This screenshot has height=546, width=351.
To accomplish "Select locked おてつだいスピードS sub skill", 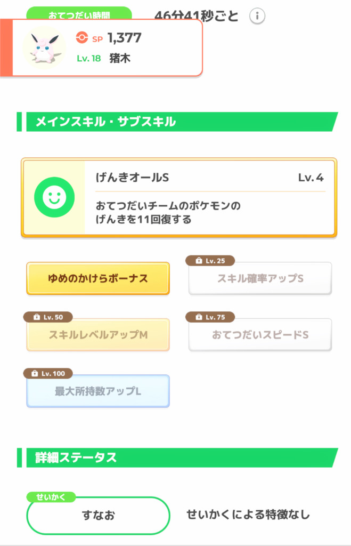I will (x=260, y=335).
